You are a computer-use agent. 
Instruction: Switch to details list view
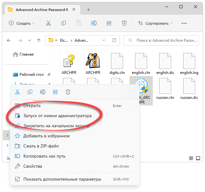(x=191, y=158)
